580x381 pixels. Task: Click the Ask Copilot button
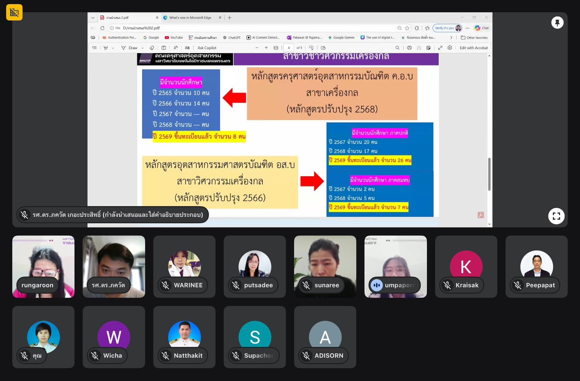[207, 48]
